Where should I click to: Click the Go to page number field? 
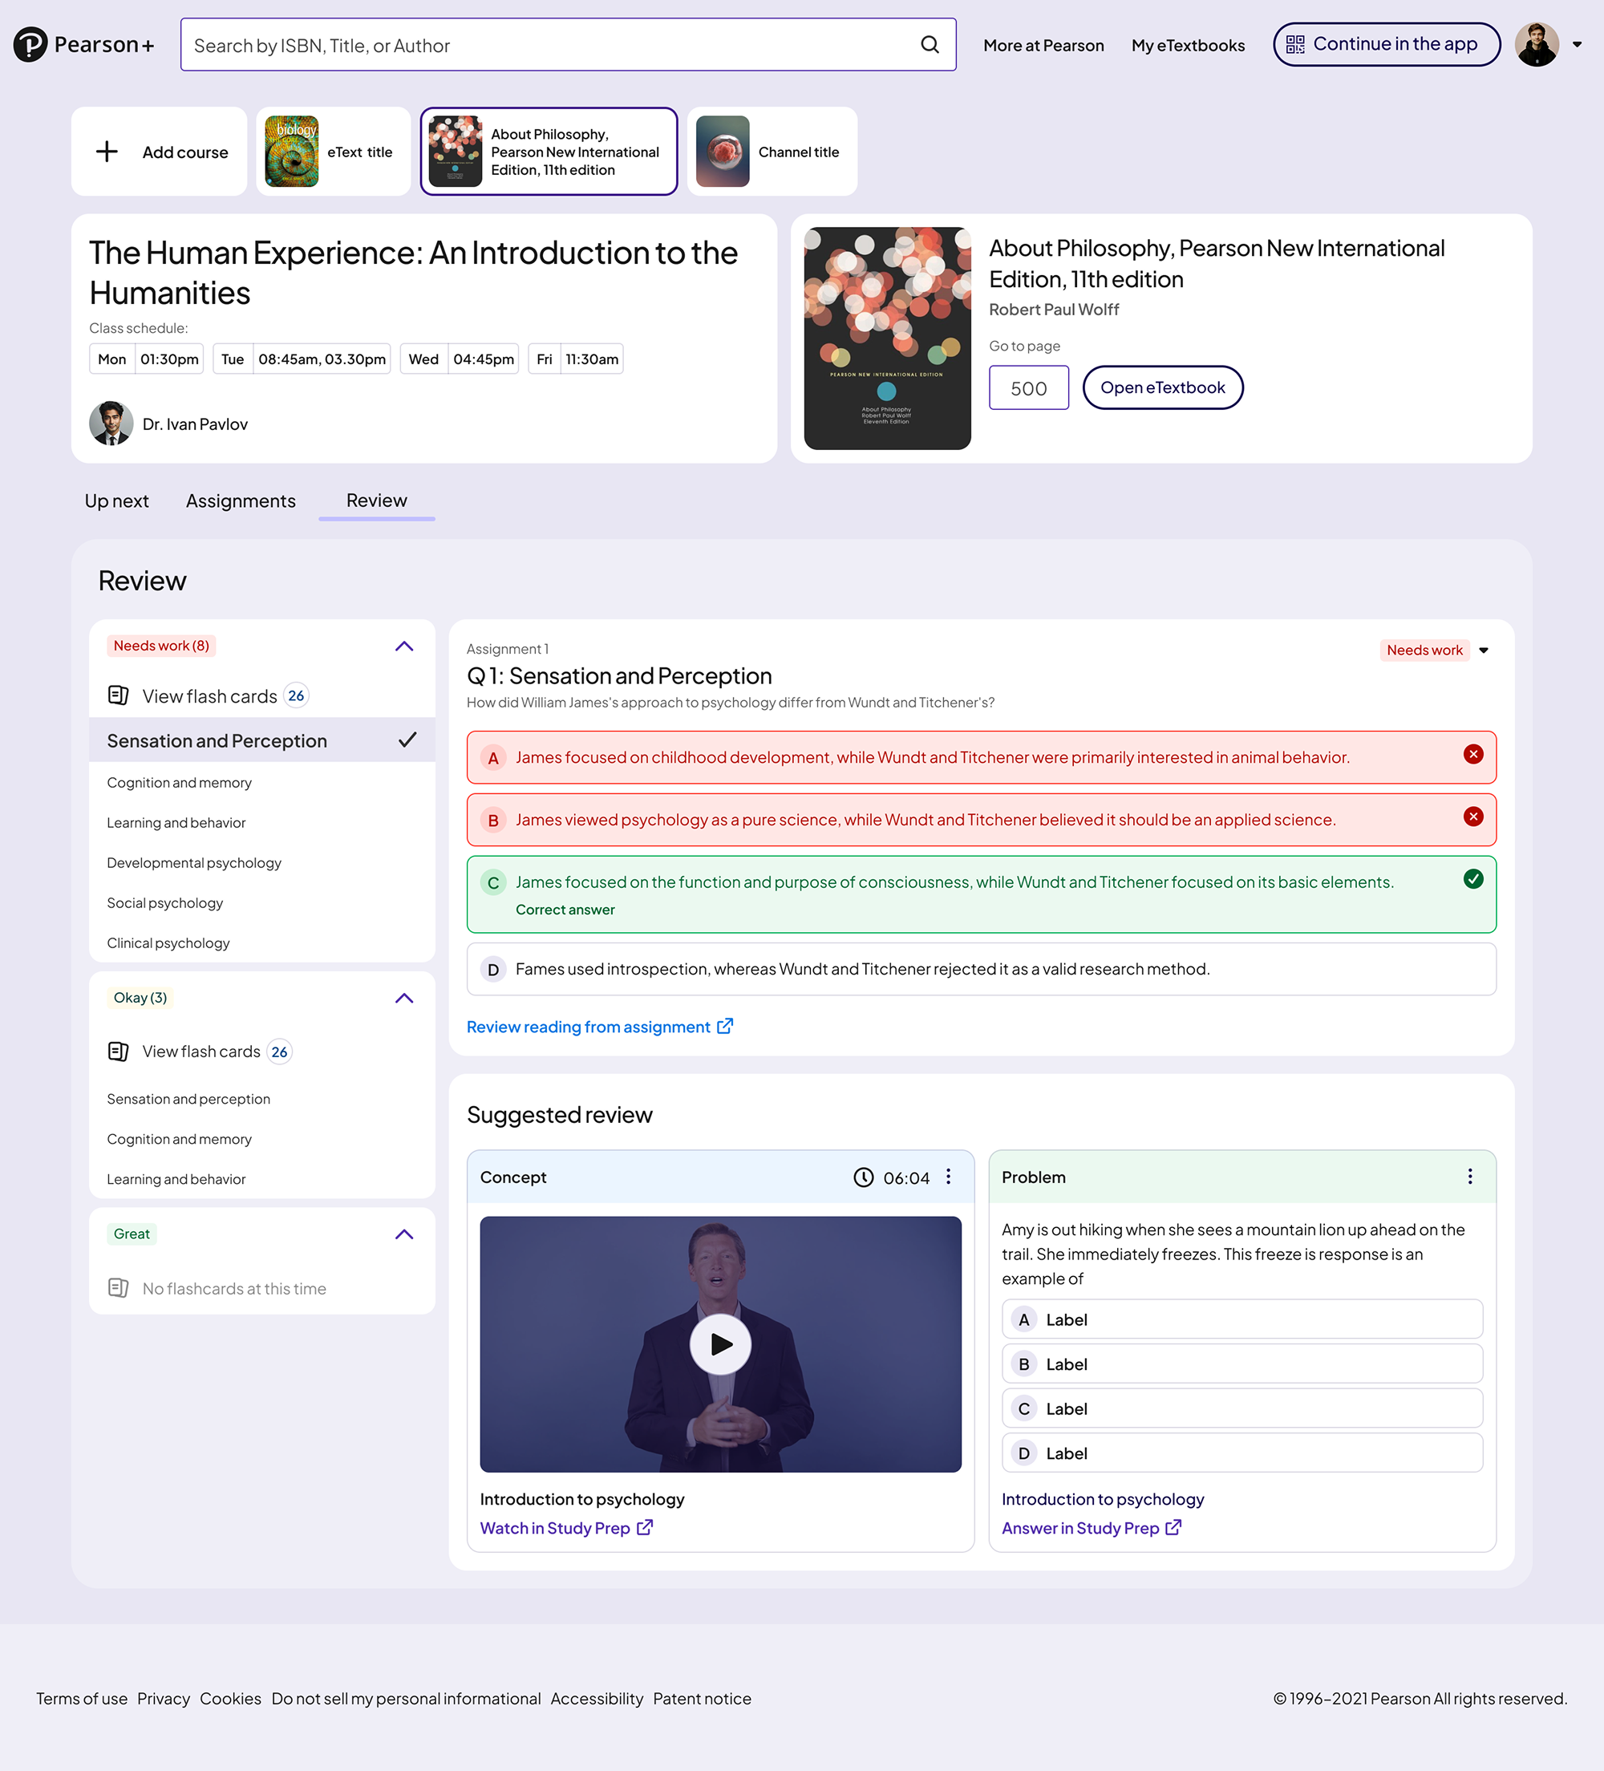pyautogui.click(x=1027, y=388)
